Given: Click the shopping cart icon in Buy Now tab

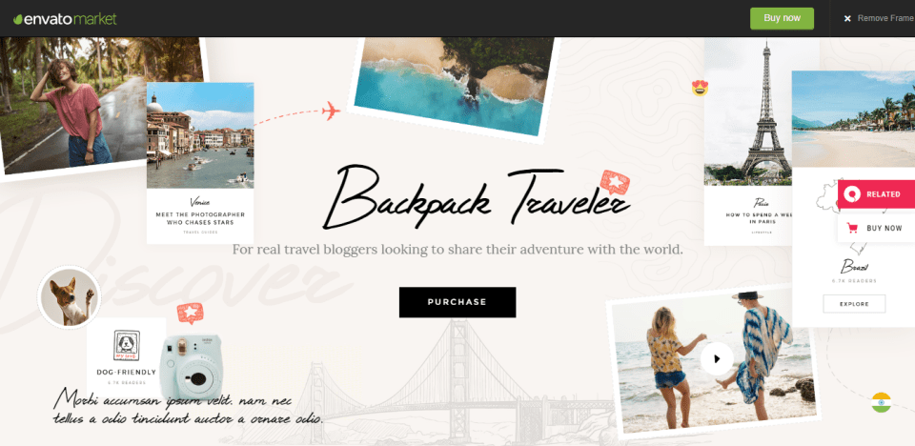Looking at the screenshot, I should point(852,229).
